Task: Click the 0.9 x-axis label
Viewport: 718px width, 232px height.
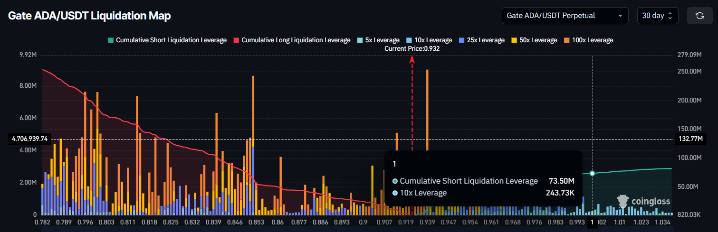Action: point(364,222)
